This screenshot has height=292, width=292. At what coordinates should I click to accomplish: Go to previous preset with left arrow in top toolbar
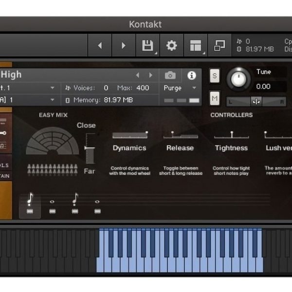tap(100, 45)
